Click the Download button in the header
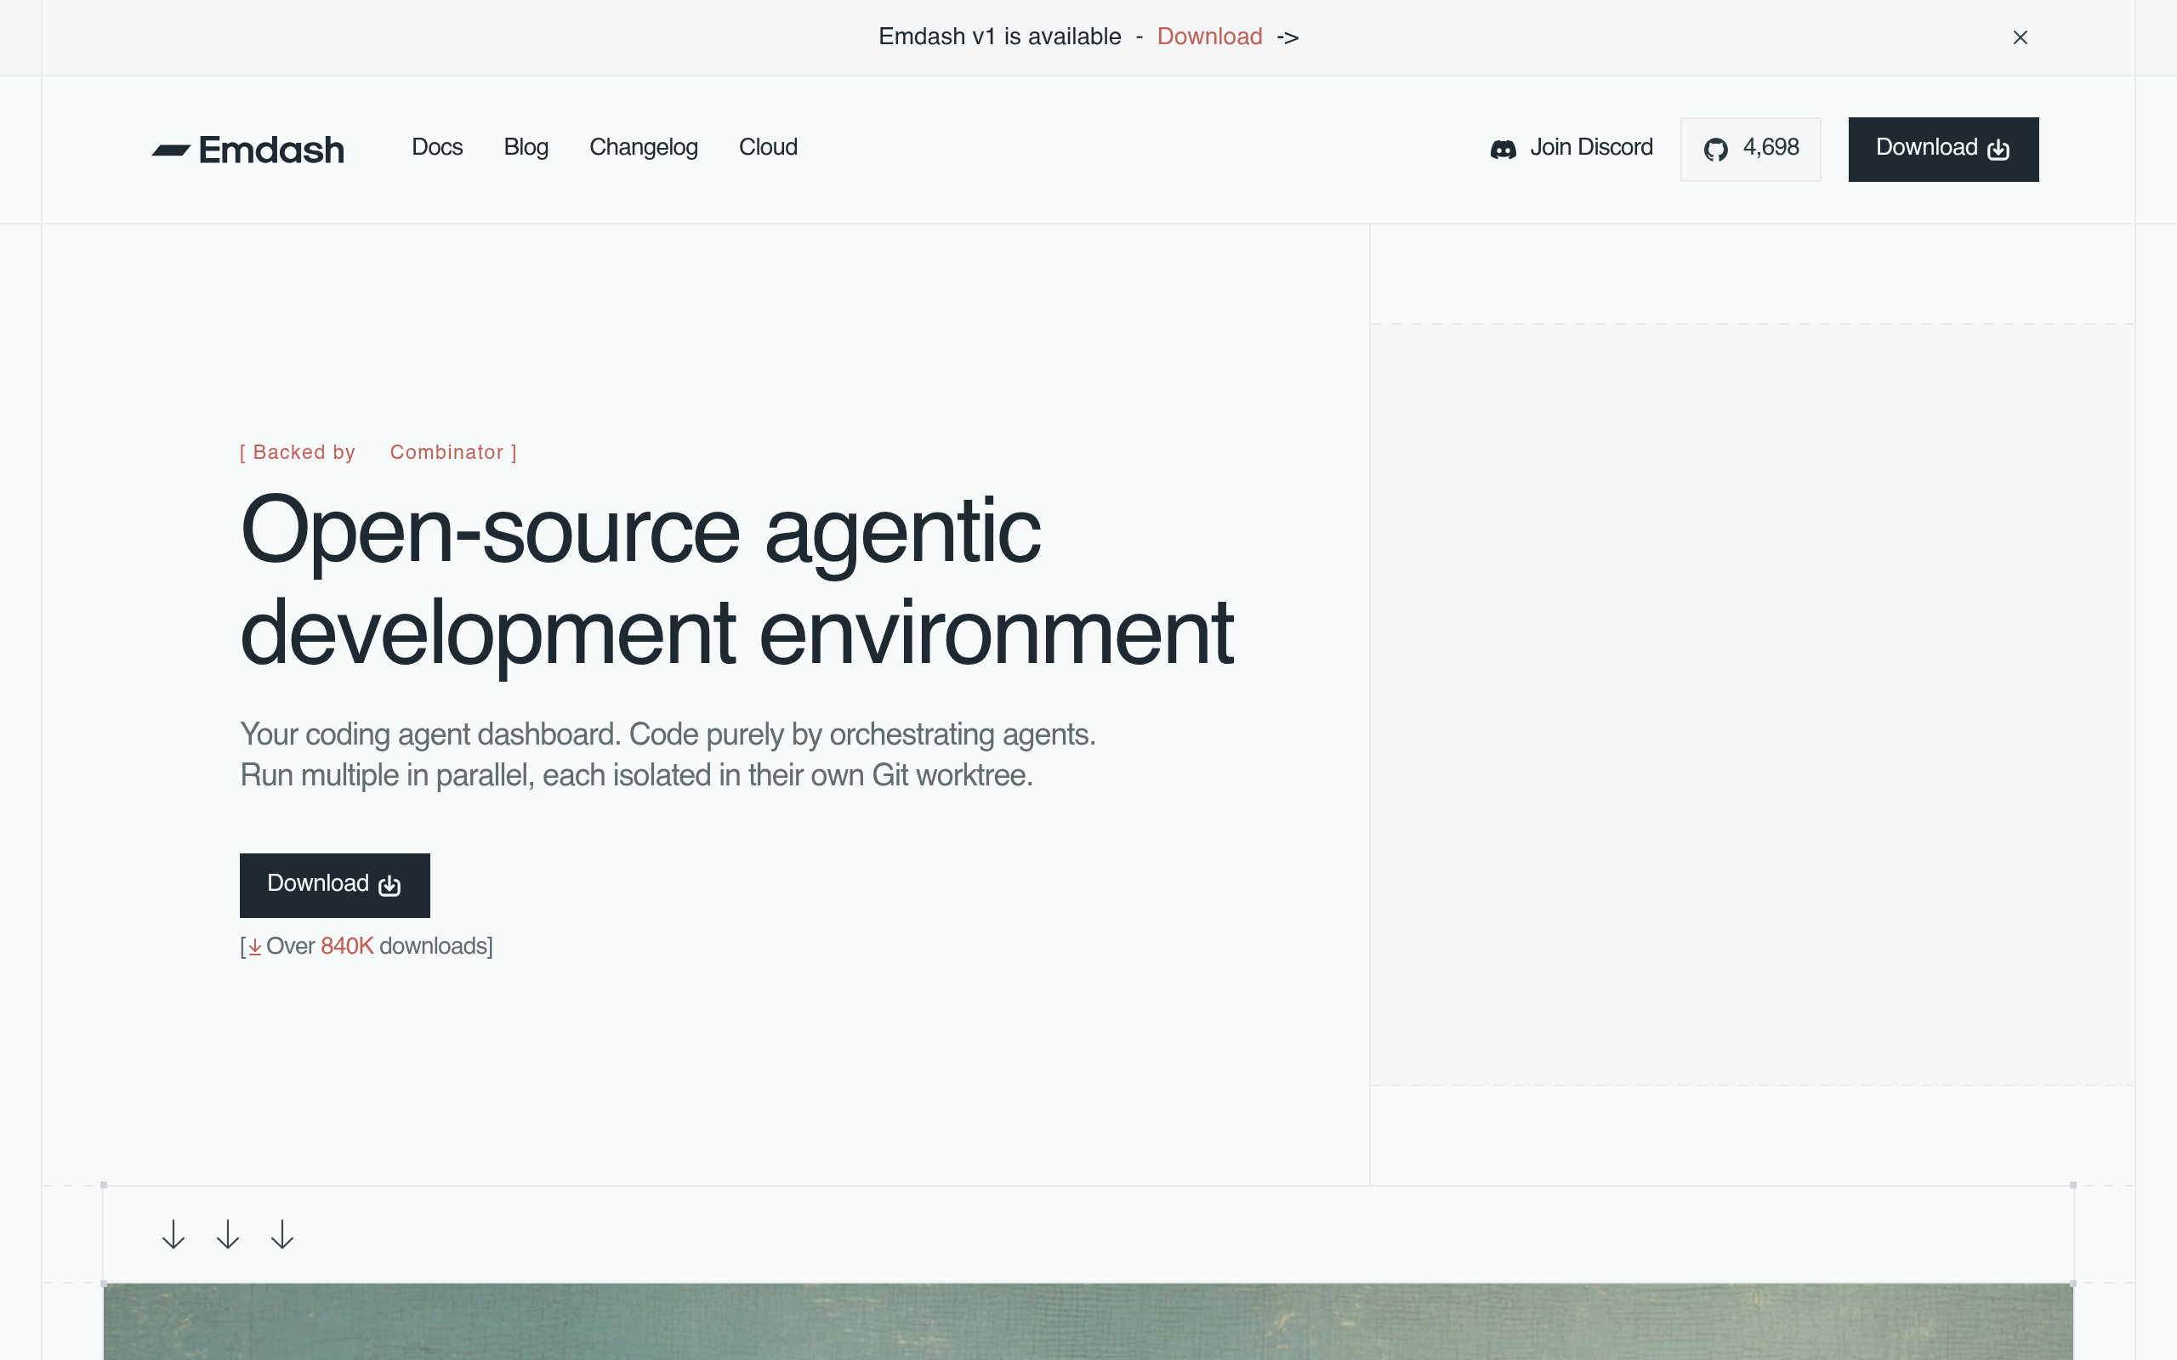The height and width of the screenshot is (1360, 2177). [1943, 150]
